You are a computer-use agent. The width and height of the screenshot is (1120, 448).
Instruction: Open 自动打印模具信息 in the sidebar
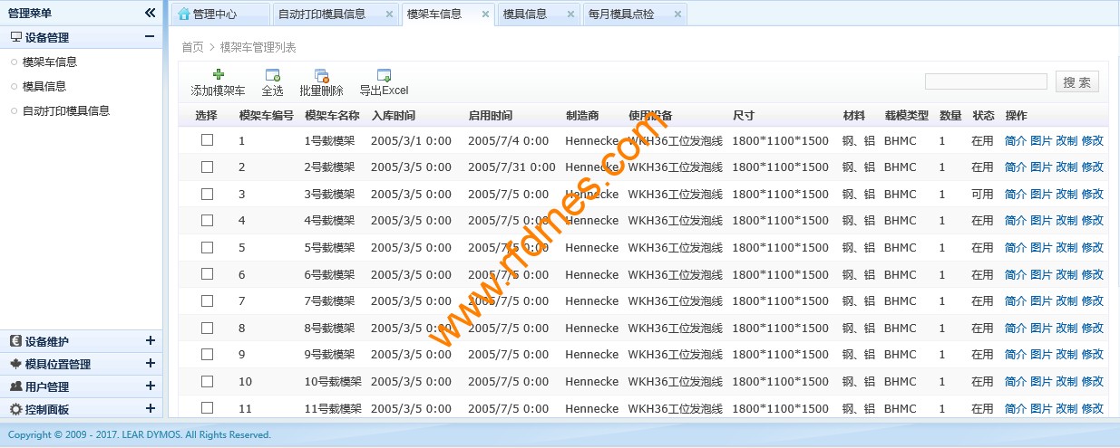coord(66,110)
